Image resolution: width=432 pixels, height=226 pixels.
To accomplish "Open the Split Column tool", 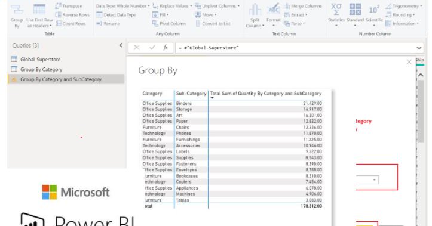I will click(255, 16).
